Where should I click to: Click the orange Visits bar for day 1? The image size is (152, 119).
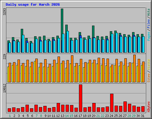tap(10, 73)
